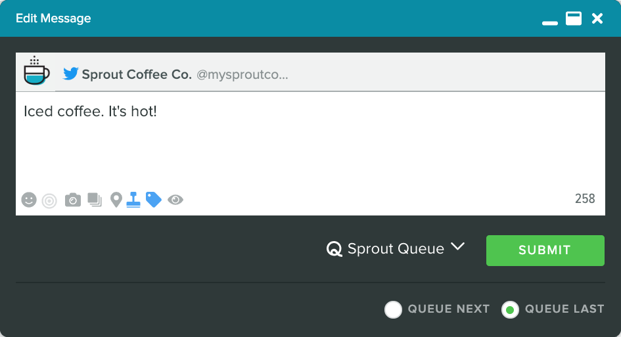Screen dimensions: 621x337
Task: Open the emoji picker smiley icon
Action: pos(29,200)
